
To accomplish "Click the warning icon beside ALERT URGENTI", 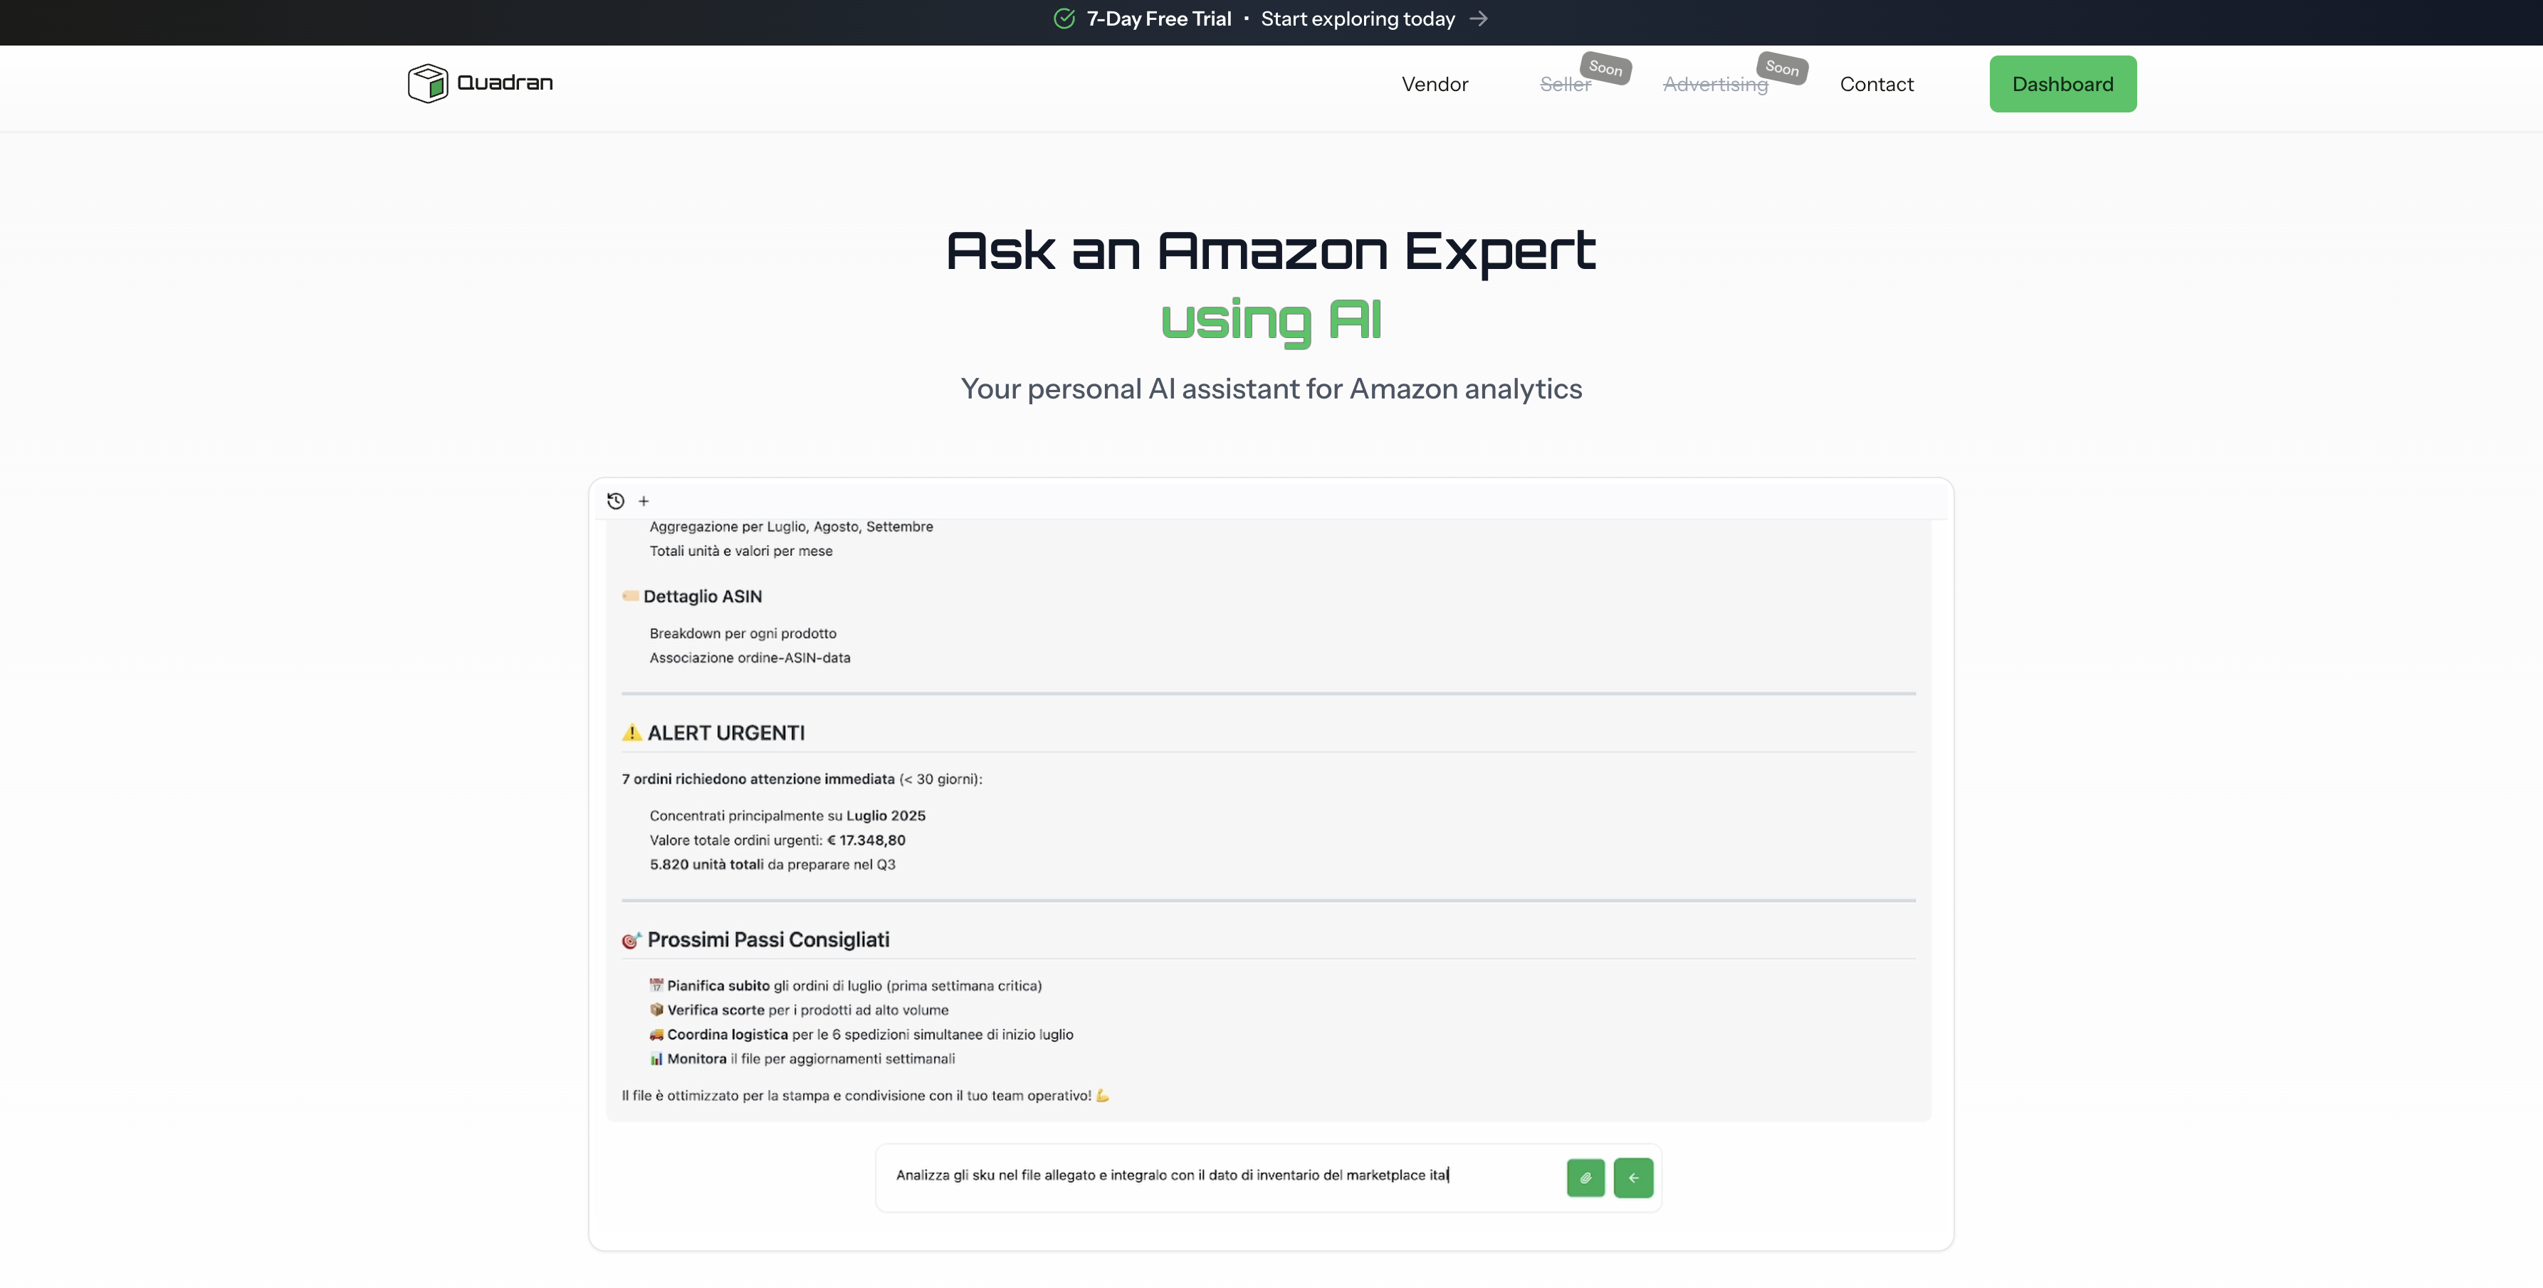I will [x=631, y=732].
